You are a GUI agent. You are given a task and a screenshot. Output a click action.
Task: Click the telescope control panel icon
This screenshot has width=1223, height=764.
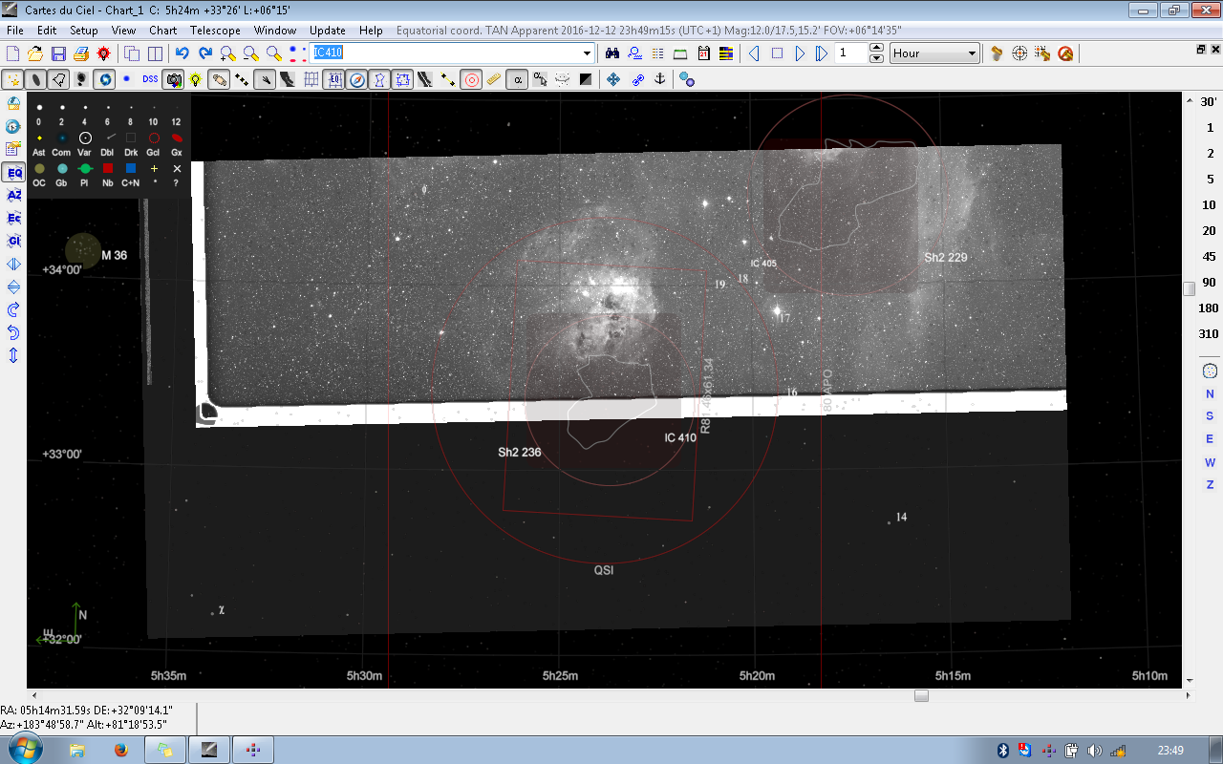pos(997,53)
